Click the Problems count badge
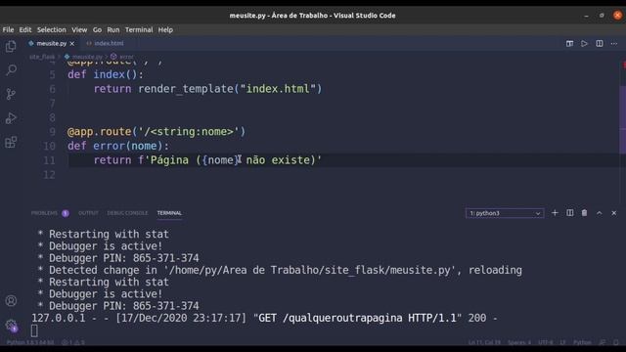 tap(66, 213)
